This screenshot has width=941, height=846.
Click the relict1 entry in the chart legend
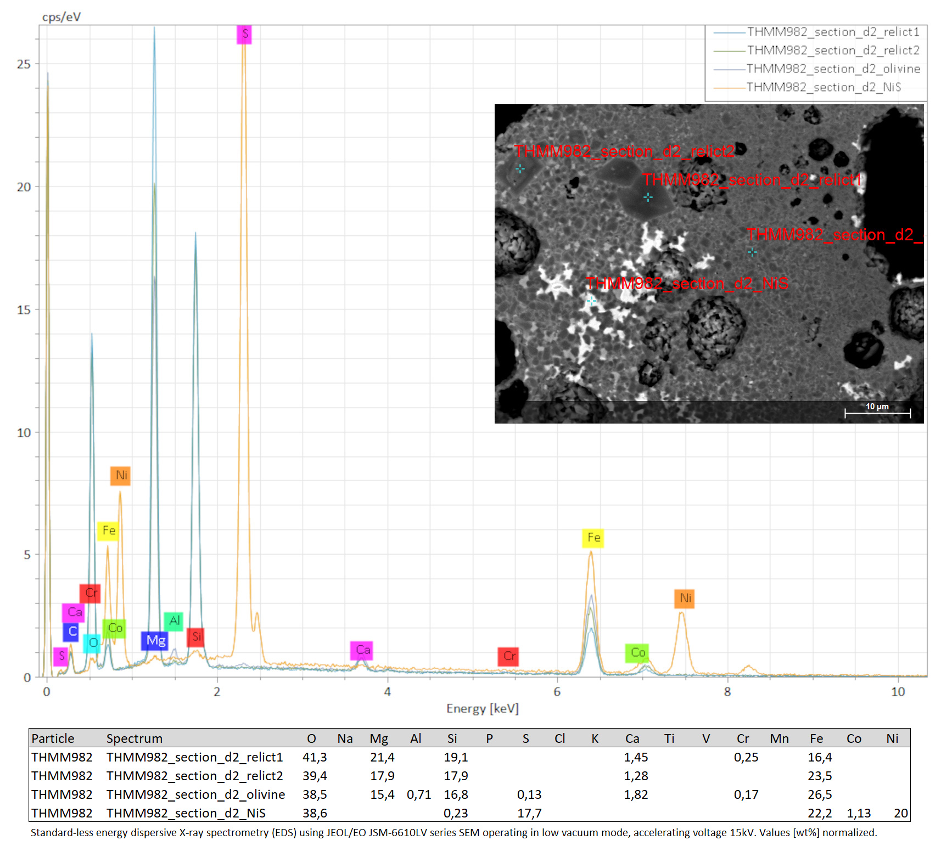pyautogui.click(x=816, y=32)
